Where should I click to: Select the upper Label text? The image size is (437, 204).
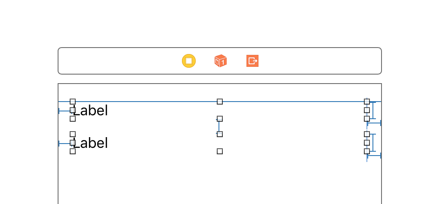click(x=90, y=111)
